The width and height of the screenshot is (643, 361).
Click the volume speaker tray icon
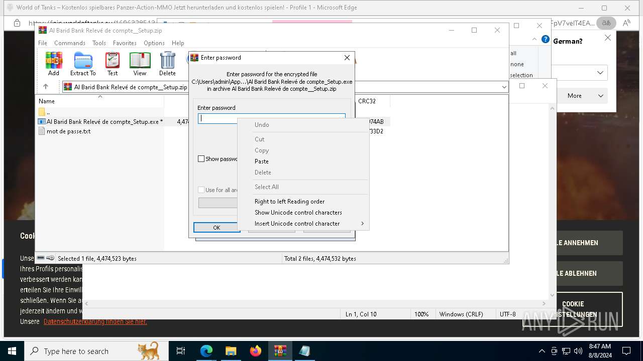(578, 351)
